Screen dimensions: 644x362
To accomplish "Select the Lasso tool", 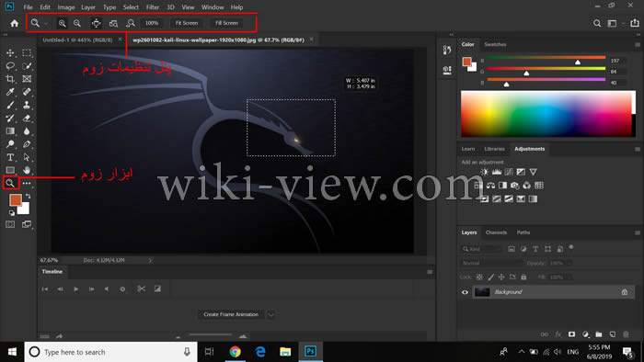I will pyautogui.click(x=10, y=66).
